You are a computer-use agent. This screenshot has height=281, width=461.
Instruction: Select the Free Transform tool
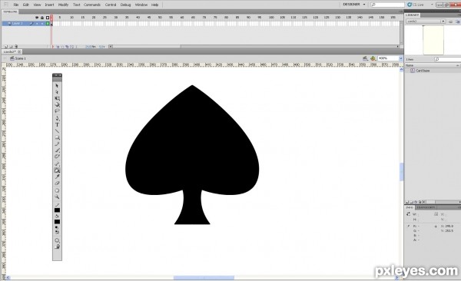(x=57, y=98)
